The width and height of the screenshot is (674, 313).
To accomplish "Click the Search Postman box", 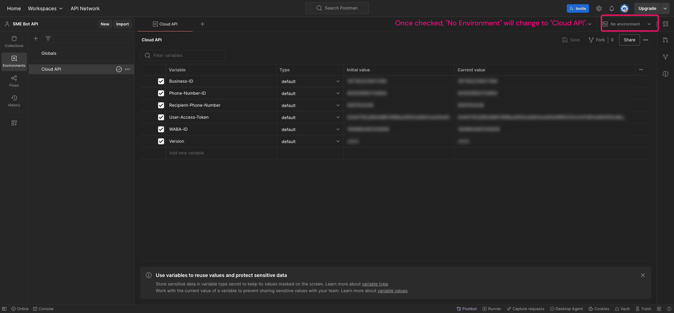I will 337,8.
